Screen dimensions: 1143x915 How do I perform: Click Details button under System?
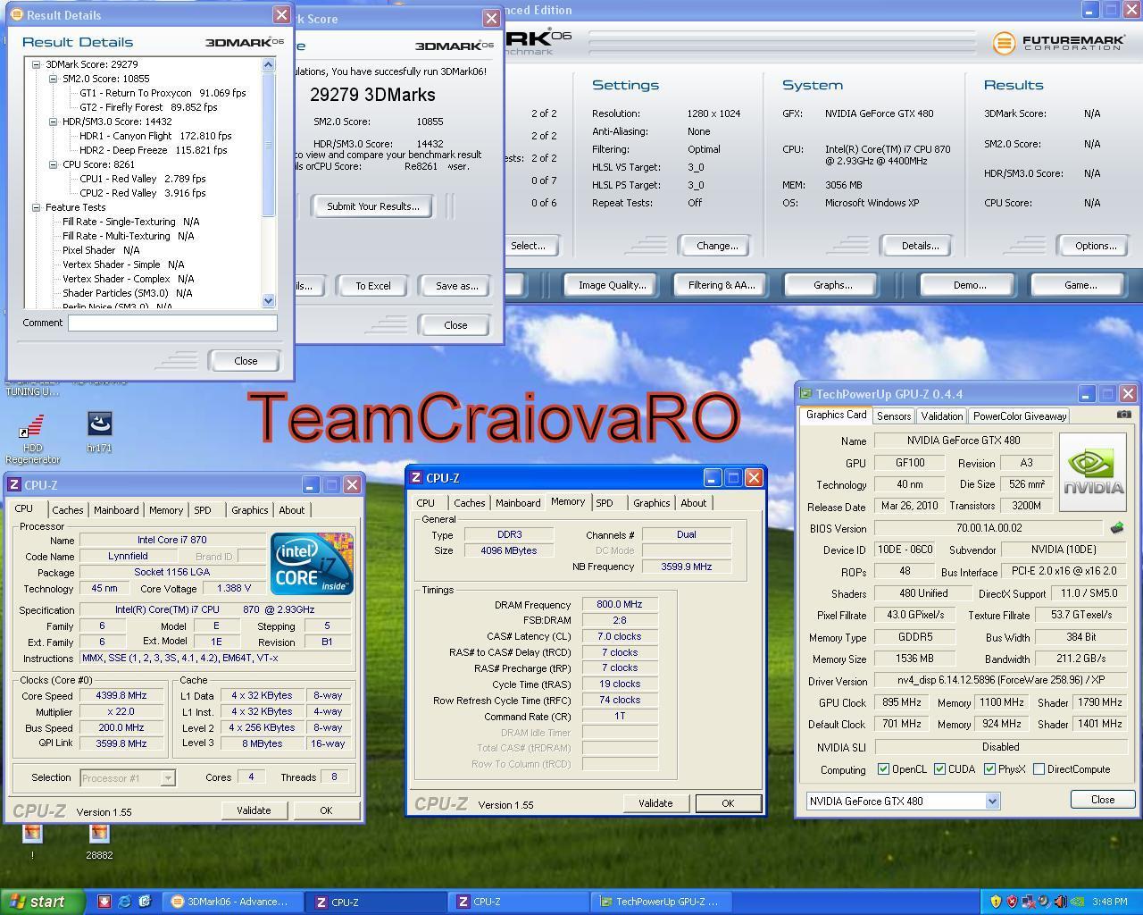coord(920,246)
